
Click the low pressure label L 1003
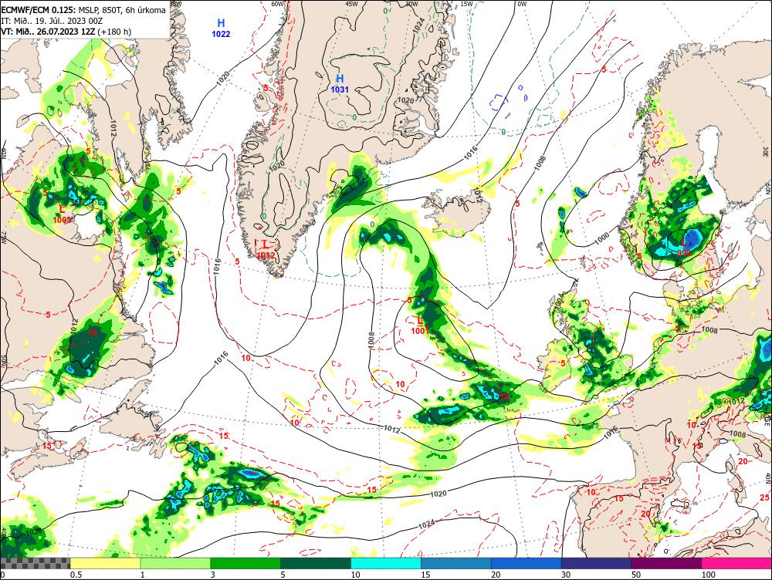[x=63, y=214]
